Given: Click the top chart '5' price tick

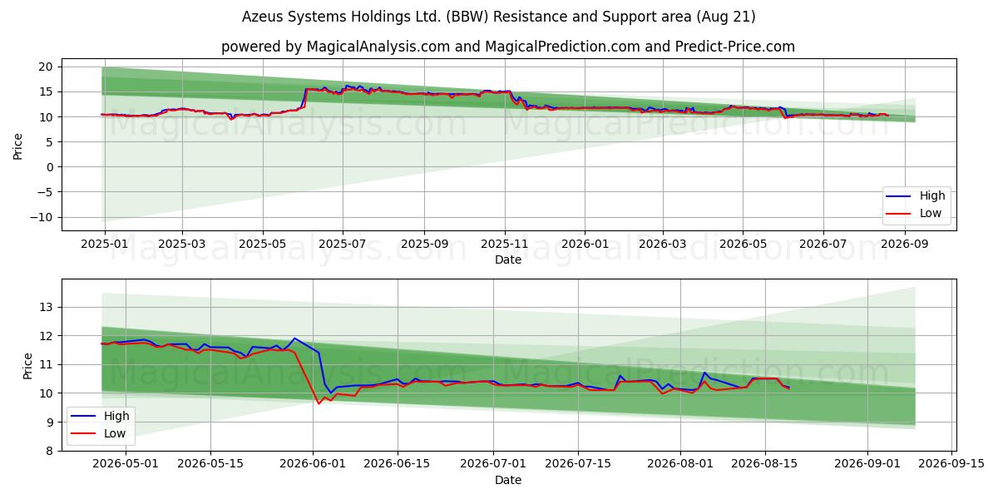Looking at the screenshot, I should tap(49, 142).
